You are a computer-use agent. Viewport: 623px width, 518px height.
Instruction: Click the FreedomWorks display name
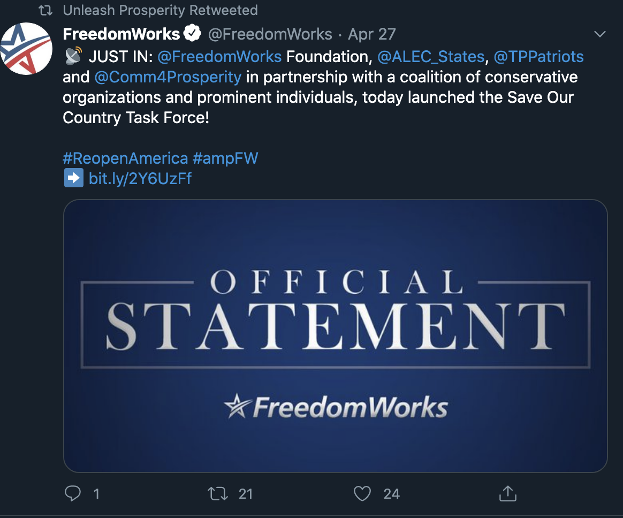121,34
